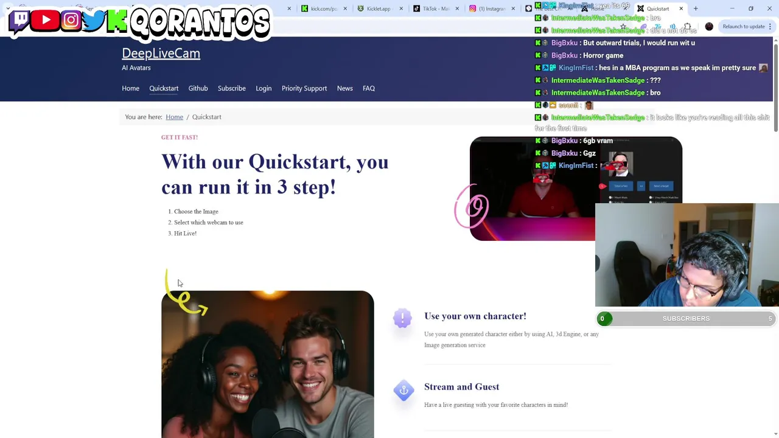Click the 'Use your own character!' heading
Screen dimensions: 779x438
[475, 316]
